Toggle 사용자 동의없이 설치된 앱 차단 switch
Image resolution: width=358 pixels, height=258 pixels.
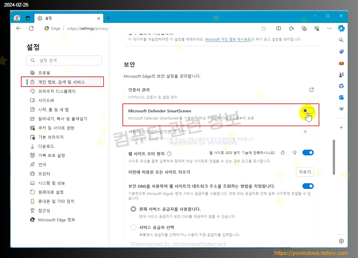(308, 132)
